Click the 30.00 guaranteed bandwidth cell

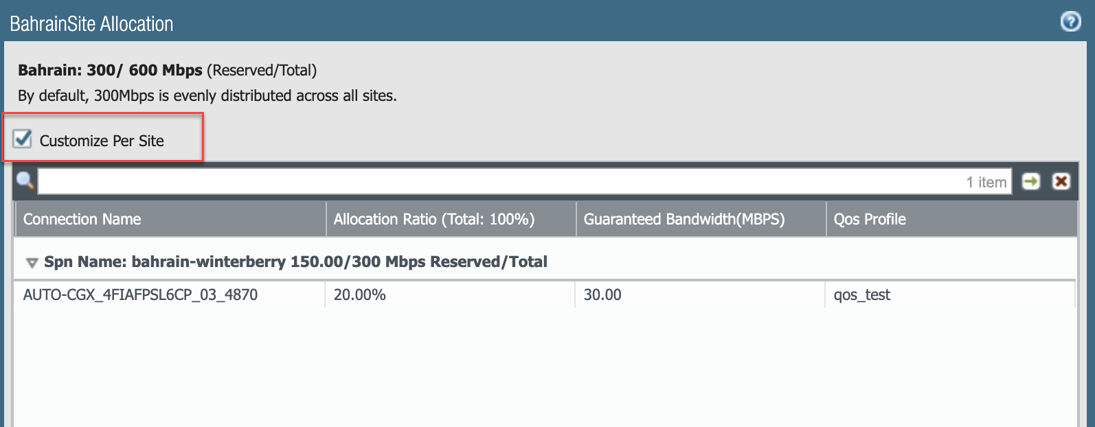point(602,295)
